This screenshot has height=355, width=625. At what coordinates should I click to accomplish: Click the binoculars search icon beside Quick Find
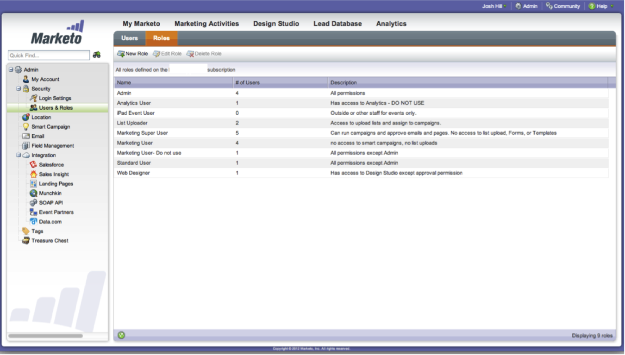click(x=97, y=55)
